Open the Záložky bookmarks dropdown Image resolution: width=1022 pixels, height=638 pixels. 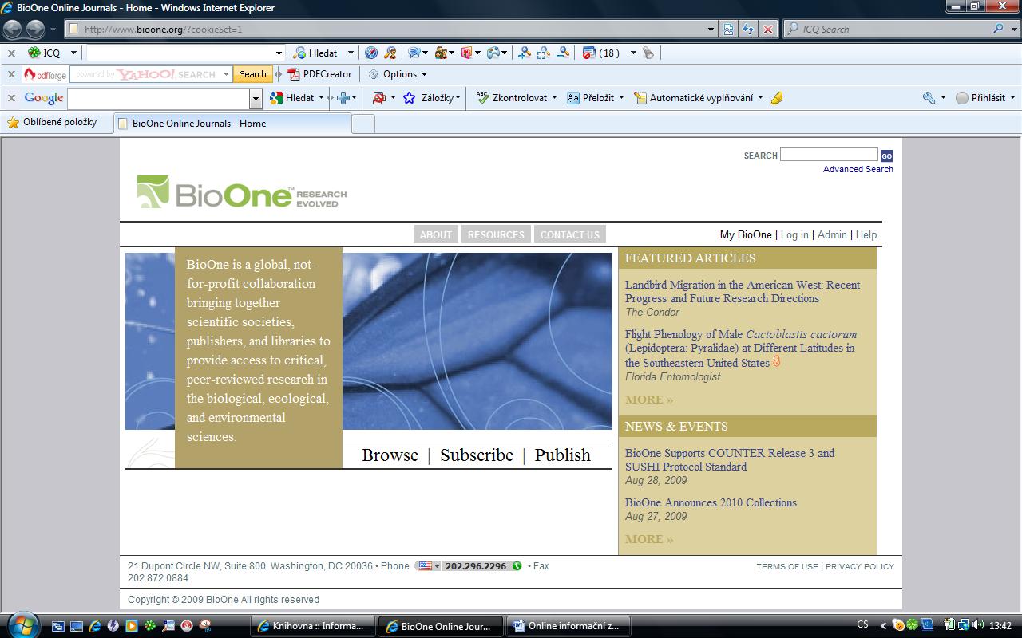[432, 98]
